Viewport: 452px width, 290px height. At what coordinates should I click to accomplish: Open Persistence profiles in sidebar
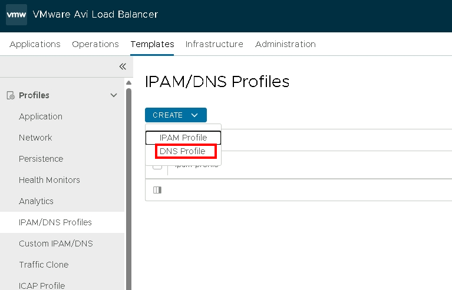pos(41,159)
